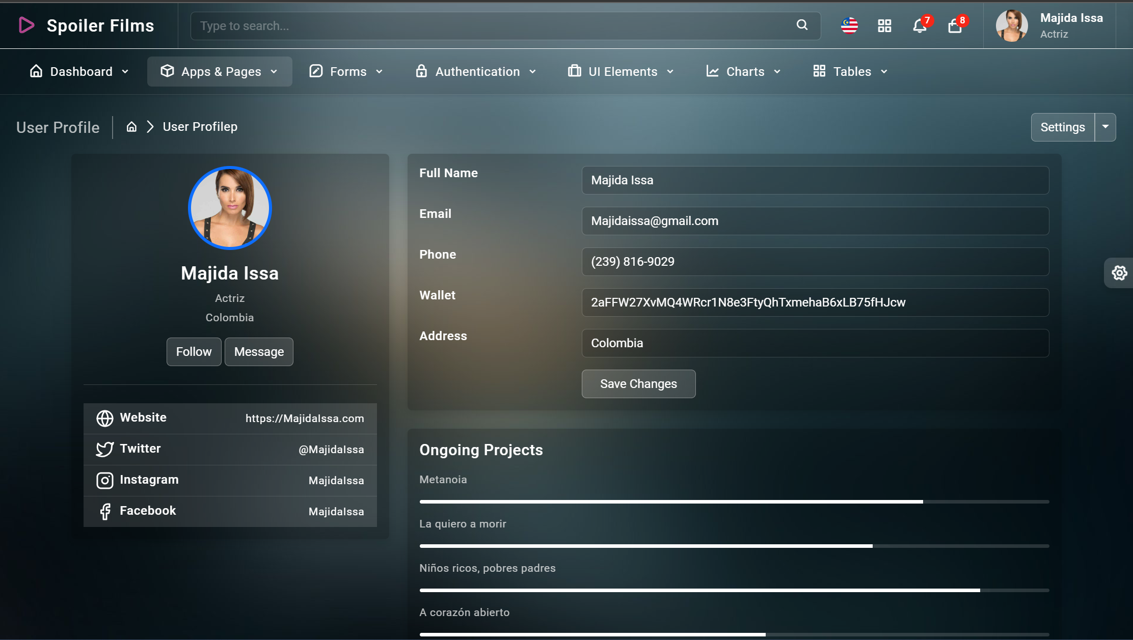Image resolution: width=1133 pixels, height=640 pixels.
Task: Open the language flag selector
Action: click(x=849, y=25)
